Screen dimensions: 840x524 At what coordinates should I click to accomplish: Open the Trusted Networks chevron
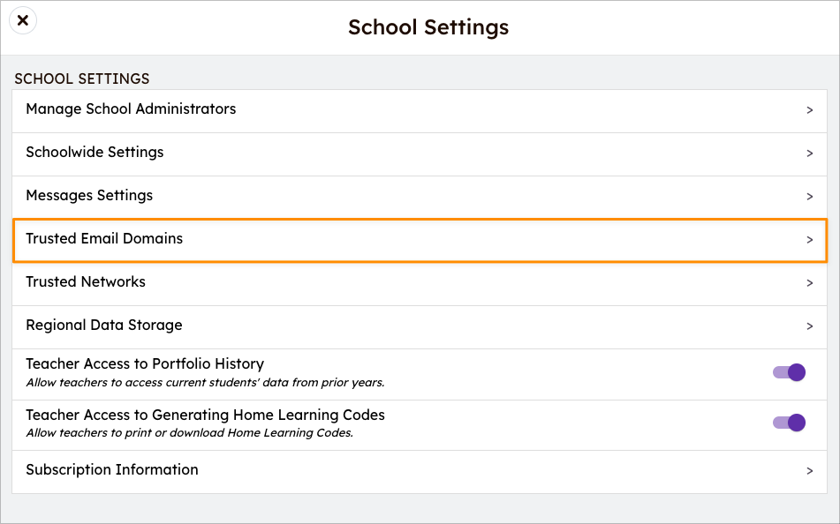click(809, 282)
